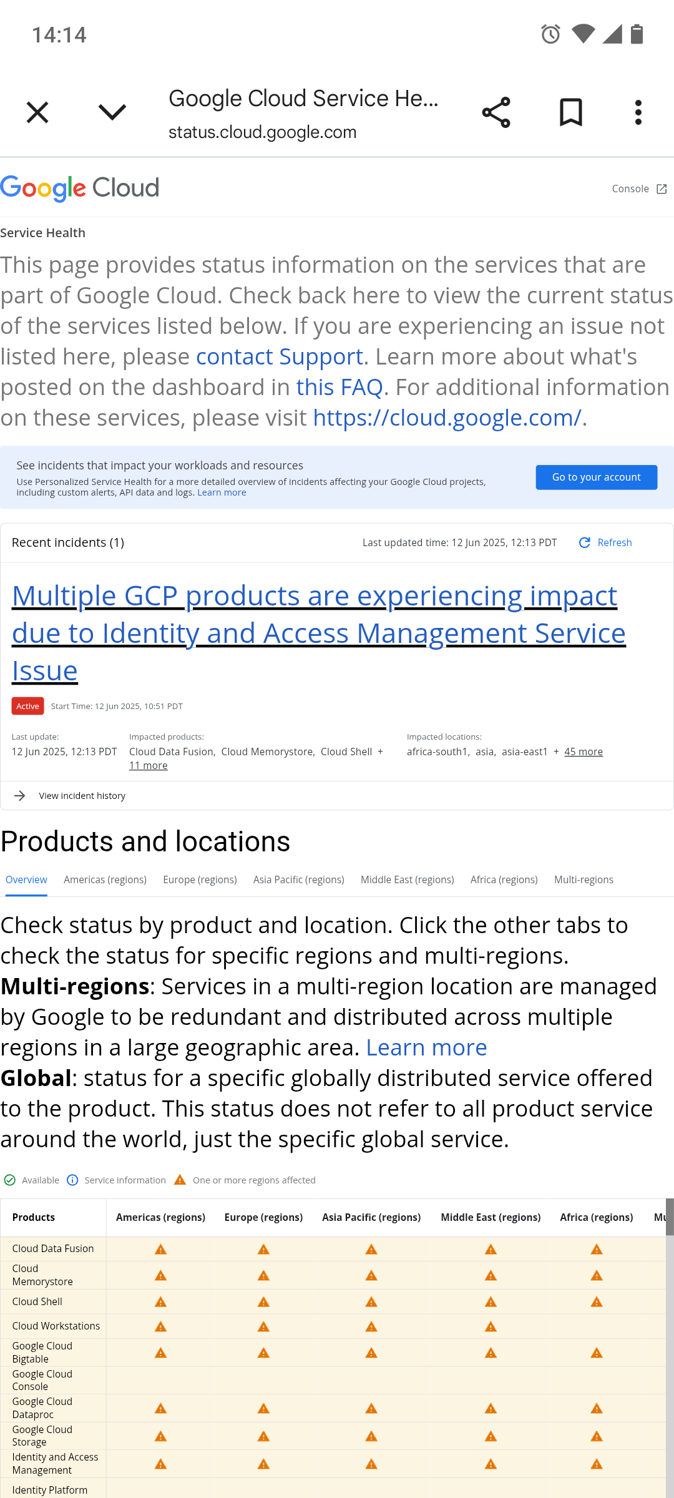The image size is (674, 1498).
Task: Open Google Cloud Dataproc Africa warning icon
Action: click(597, 1408)
